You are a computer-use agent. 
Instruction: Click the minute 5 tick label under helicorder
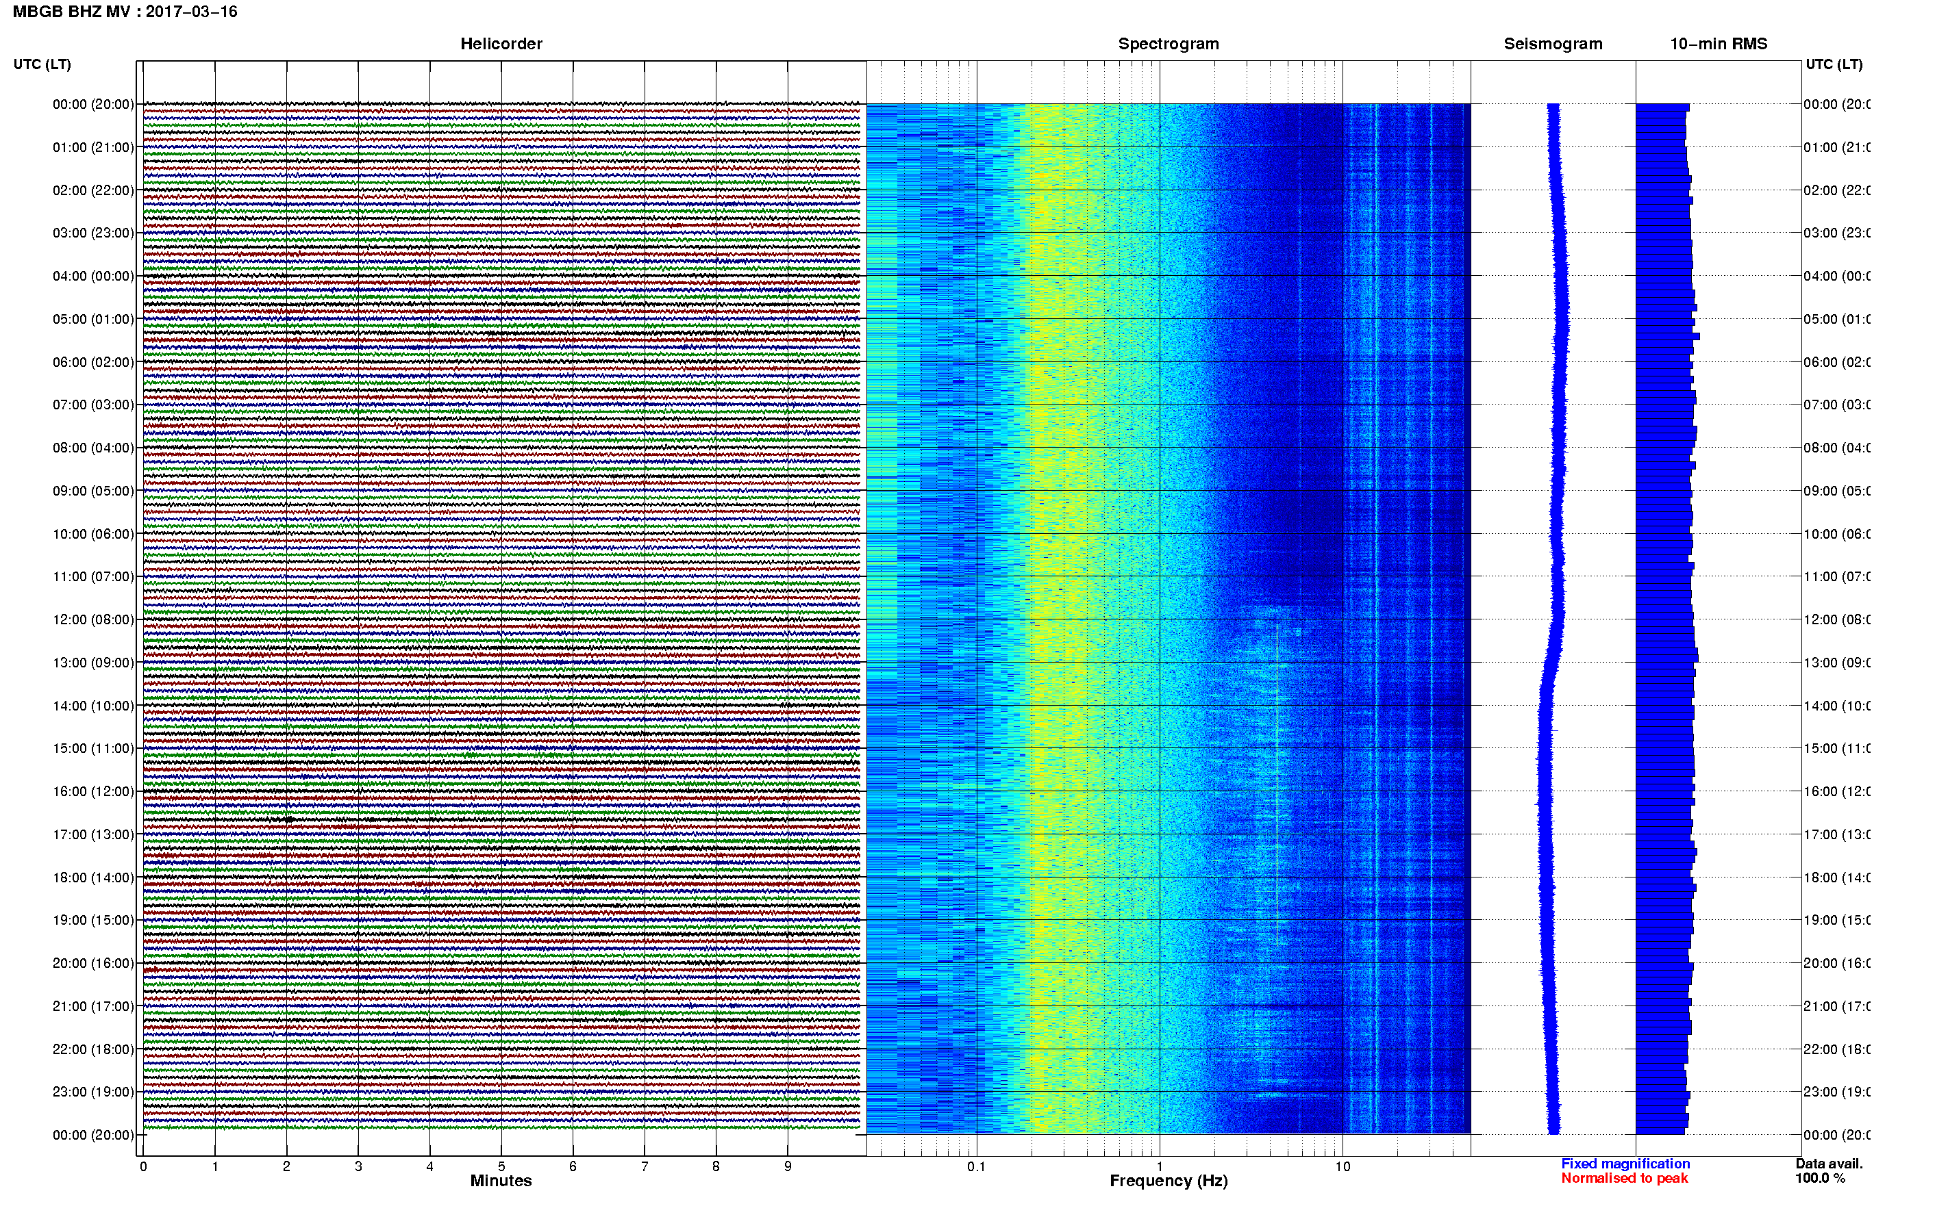[x=501, y=1166]
